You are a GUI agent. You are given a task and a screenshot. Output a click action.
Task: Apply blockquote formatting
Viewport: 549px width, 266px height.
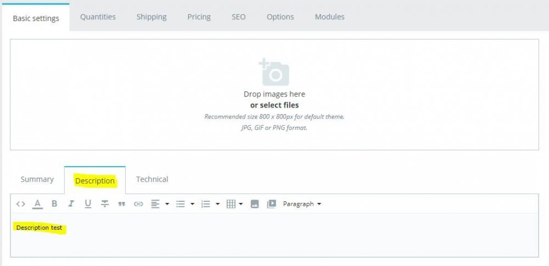pyautogui.click(x=121, y=204)
